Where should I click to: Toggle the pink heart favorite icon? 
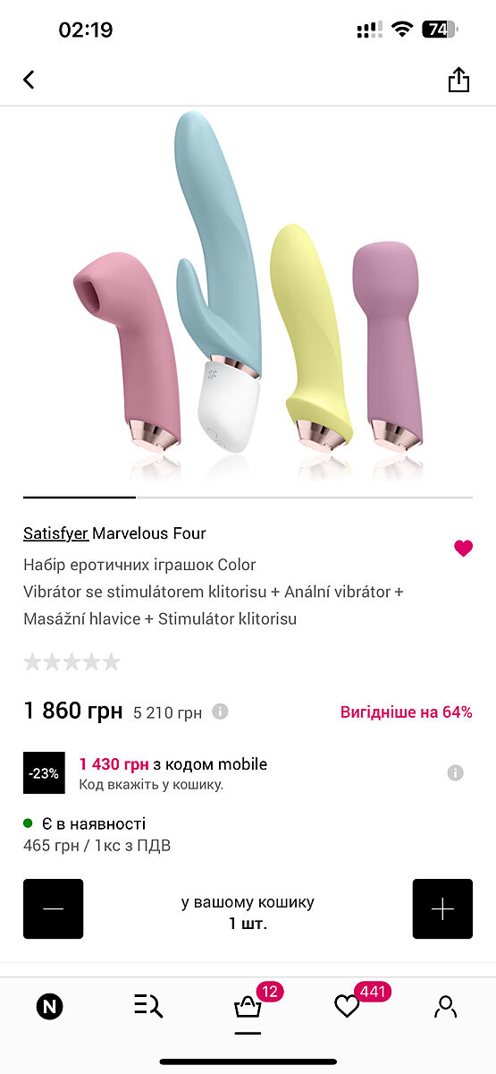tap(463, 549)
